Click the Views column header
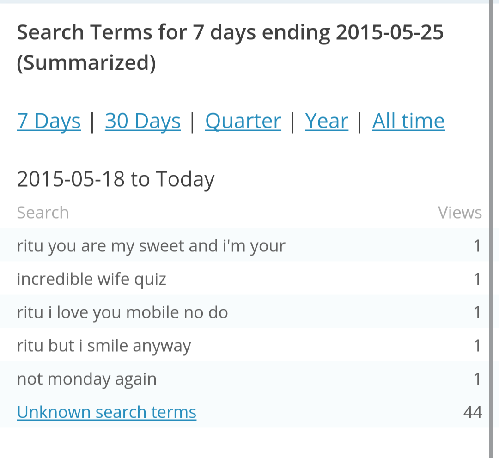Viewport: 499px width, 458px height. [x=460, y=213]
